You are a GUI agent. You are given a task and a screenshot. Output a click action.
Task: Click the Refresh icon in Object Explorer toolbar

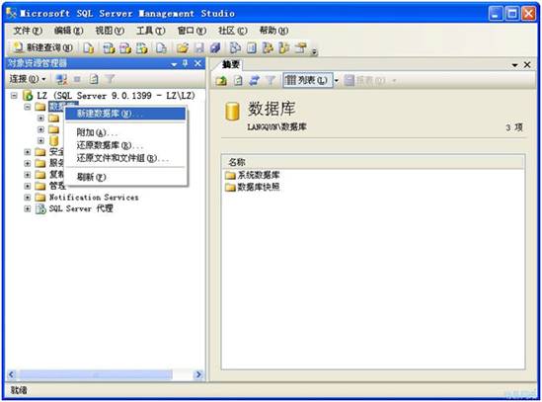[x=94, y=79]
